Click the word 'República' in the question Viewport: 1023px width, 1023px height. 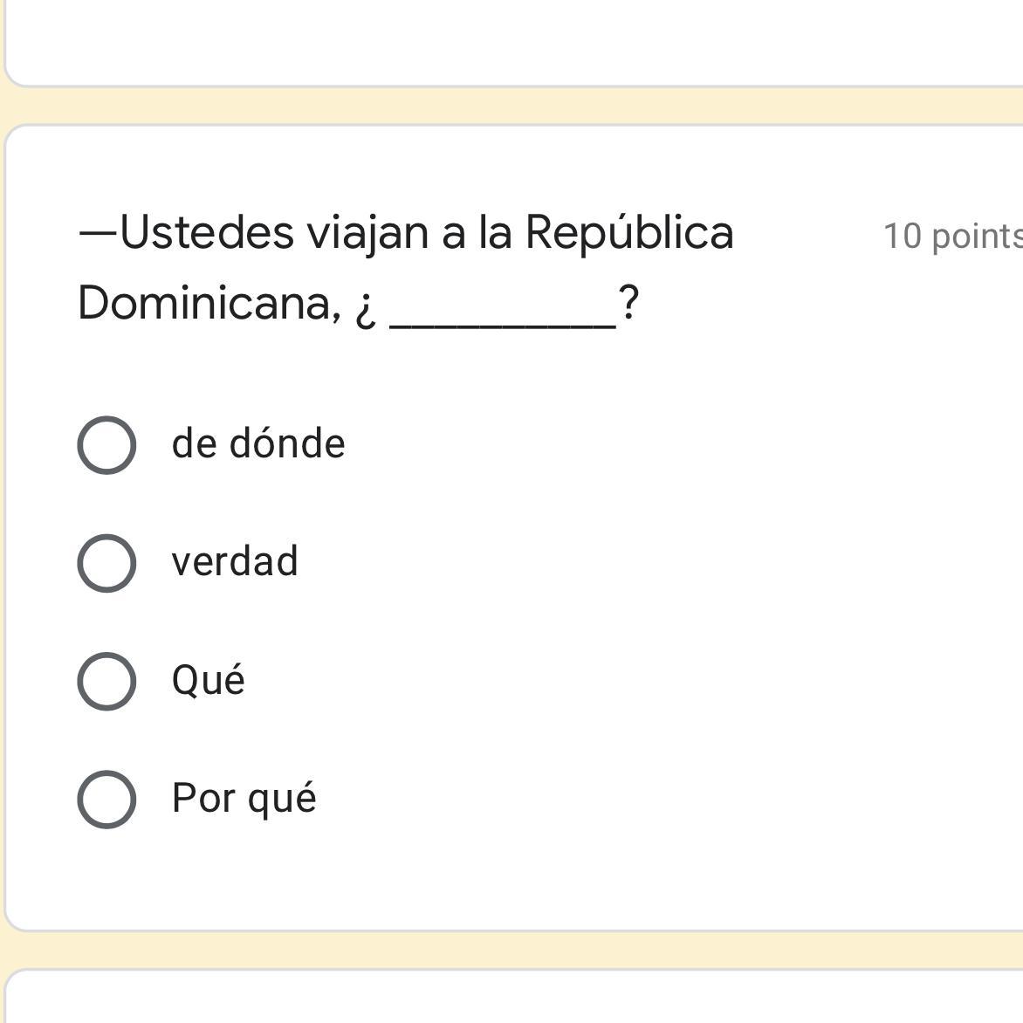pyautogui.click(x=628, y=233)
